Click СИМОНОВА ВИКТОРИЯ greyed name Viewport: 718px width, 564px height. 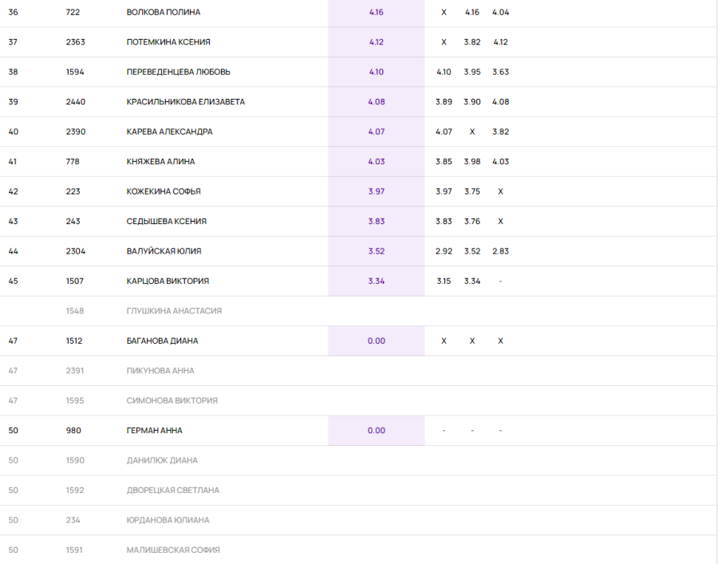tap(172, 400)
